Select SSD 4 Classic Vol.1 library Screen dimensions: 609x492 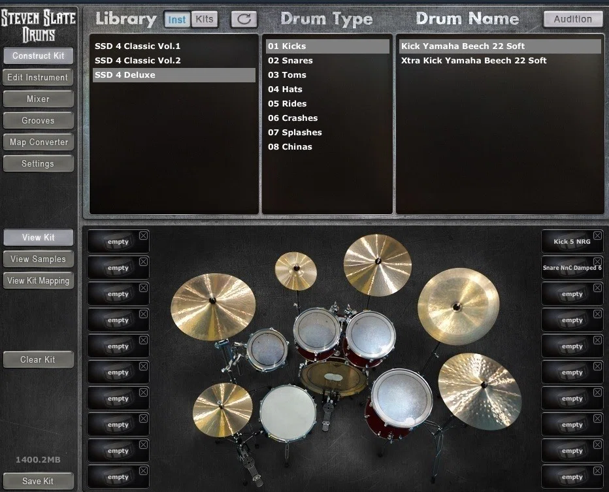(x=174, y=46)
